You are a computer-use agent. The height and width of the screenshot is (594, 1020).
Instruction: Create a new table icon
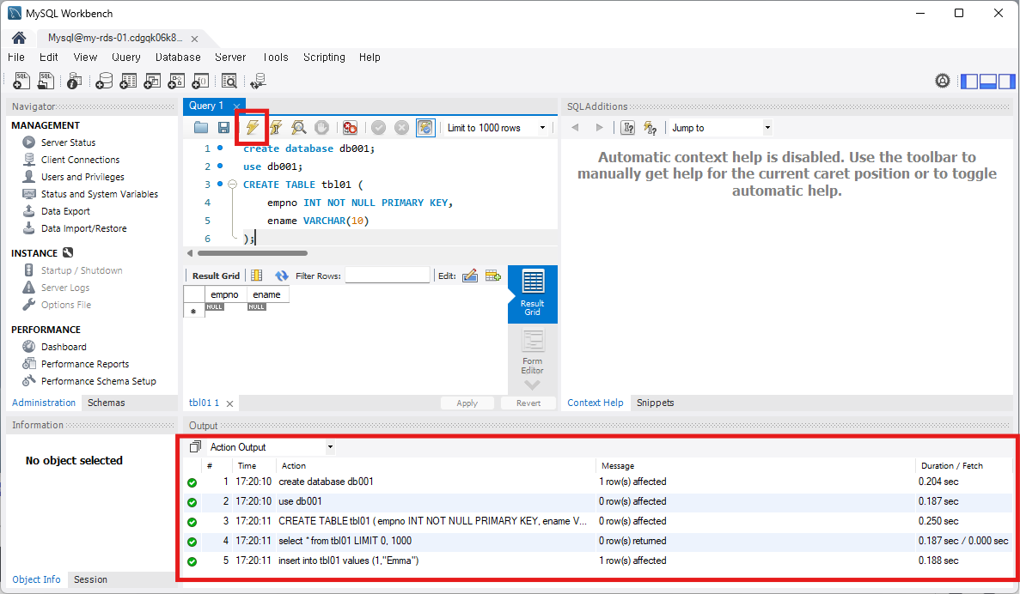(128, 81)
